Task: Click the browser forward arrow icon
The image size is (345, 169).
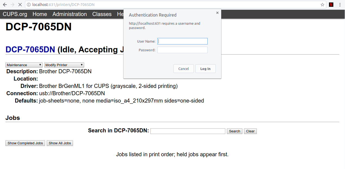Action: pyautogui.click(x=12, y=5)
